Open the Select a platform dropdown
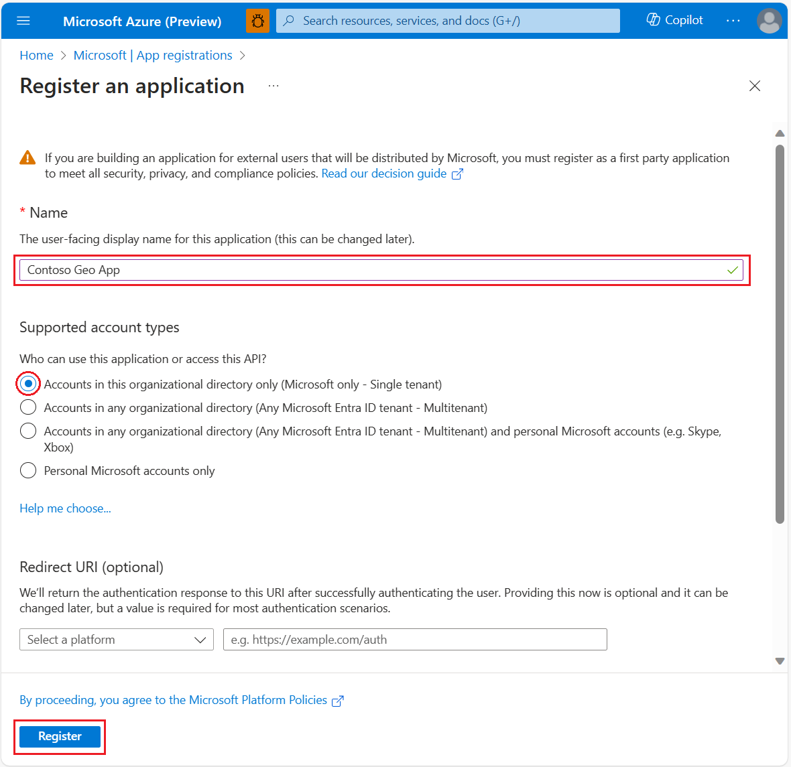Screen dimensions: 791x767 point(116,639)
